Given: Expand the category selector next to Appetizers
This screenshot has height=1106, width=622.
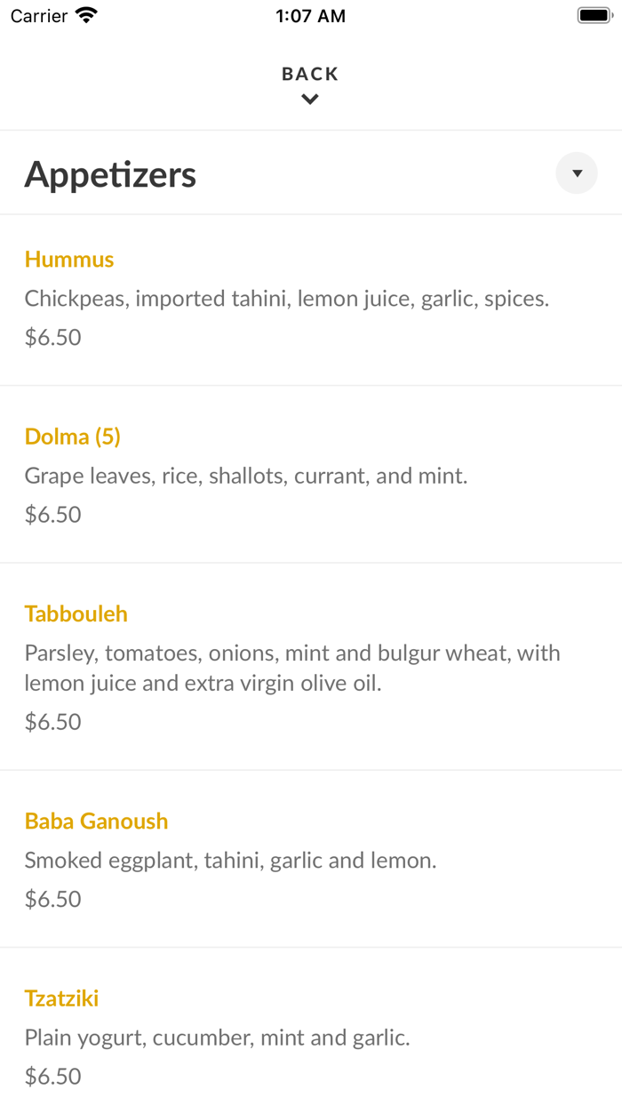Looking at the screenshot, I should pos(576,172).
